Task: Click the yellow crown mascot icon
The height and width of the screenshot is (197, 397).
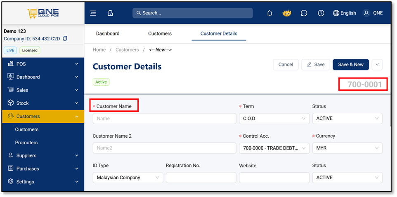Action: 287,13
